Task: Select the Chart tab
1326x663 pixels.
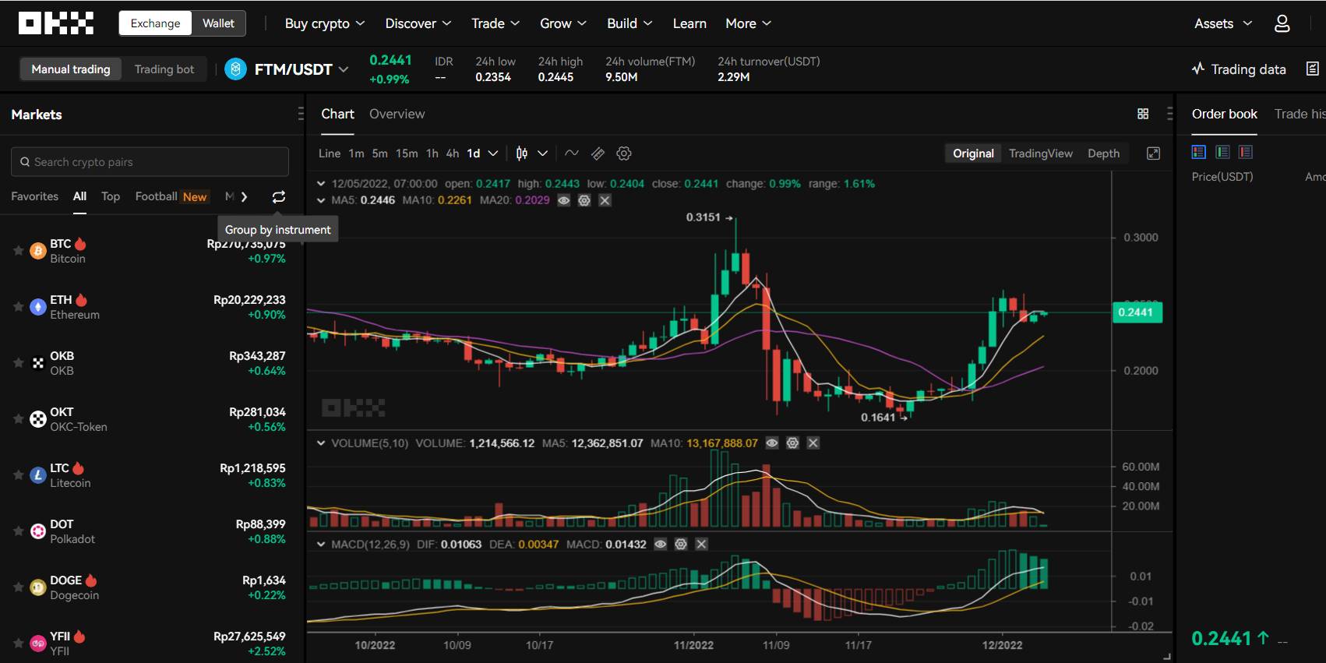Action: click(337, 114)
